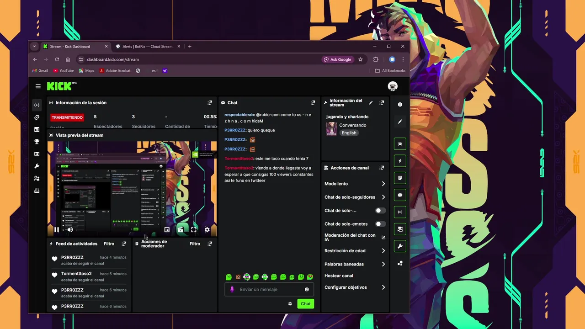The height and width of the screenshot is (329, 585).
Task: Toggle the channel actions widget icon
Action: pos(400,229)
